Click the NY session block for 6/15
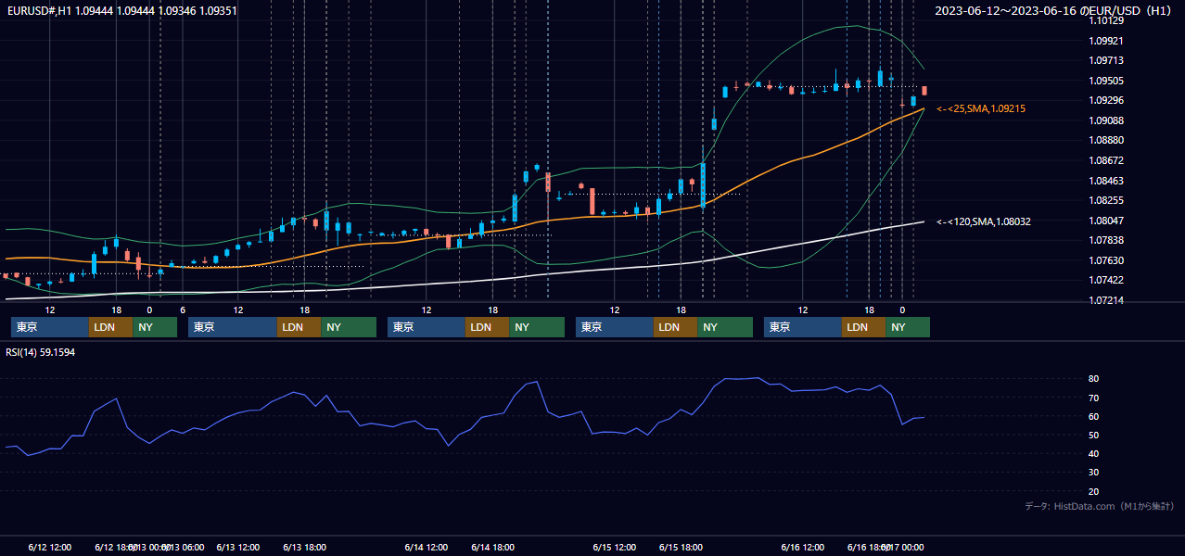Viewport: 1185px width, 556px height. coord(725,327)
